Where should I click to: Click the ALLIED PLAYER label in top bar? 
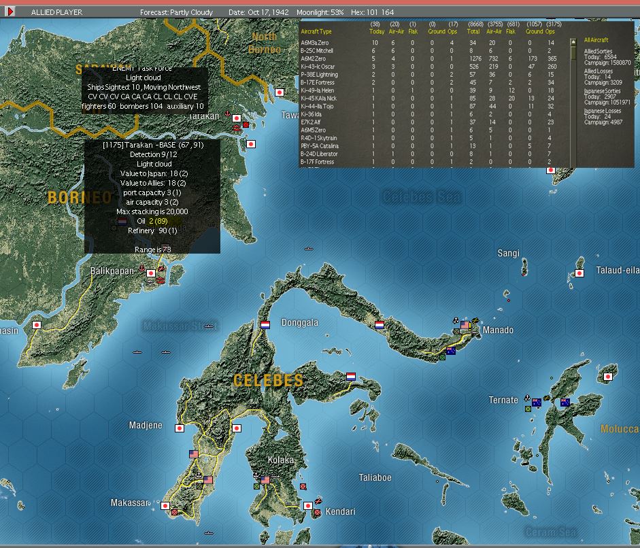pyautogui.click(x=56, y=12)
